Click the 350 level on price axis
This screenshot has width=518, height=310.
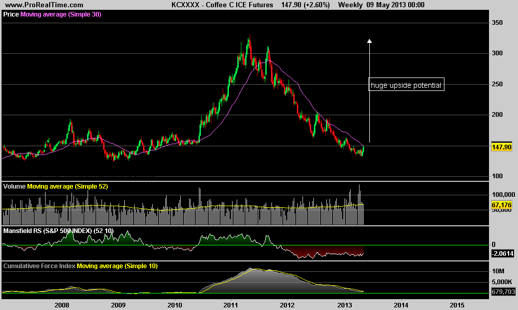click(x=497, y=23)
